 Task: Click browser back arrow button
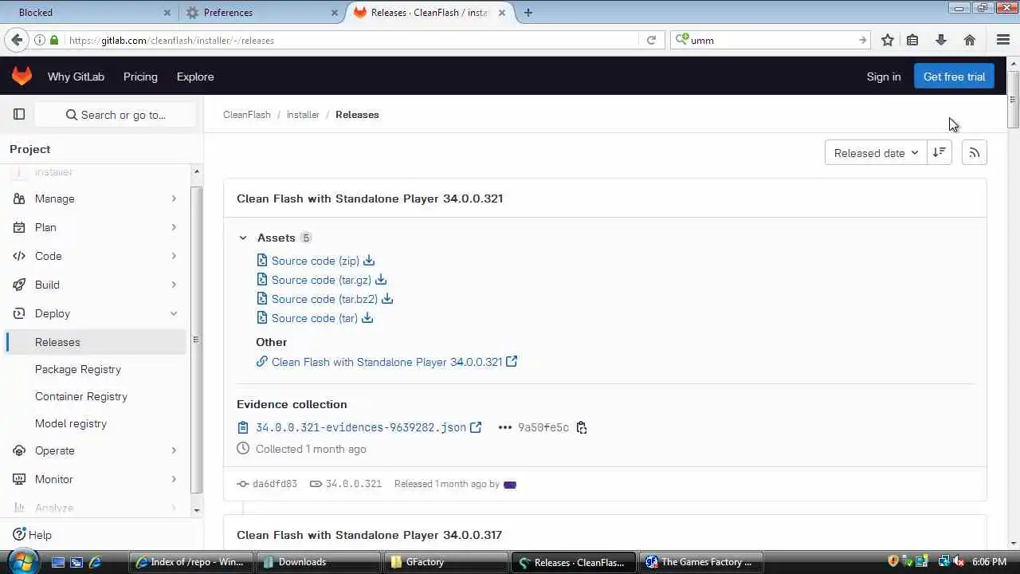(x=17, y=40)
